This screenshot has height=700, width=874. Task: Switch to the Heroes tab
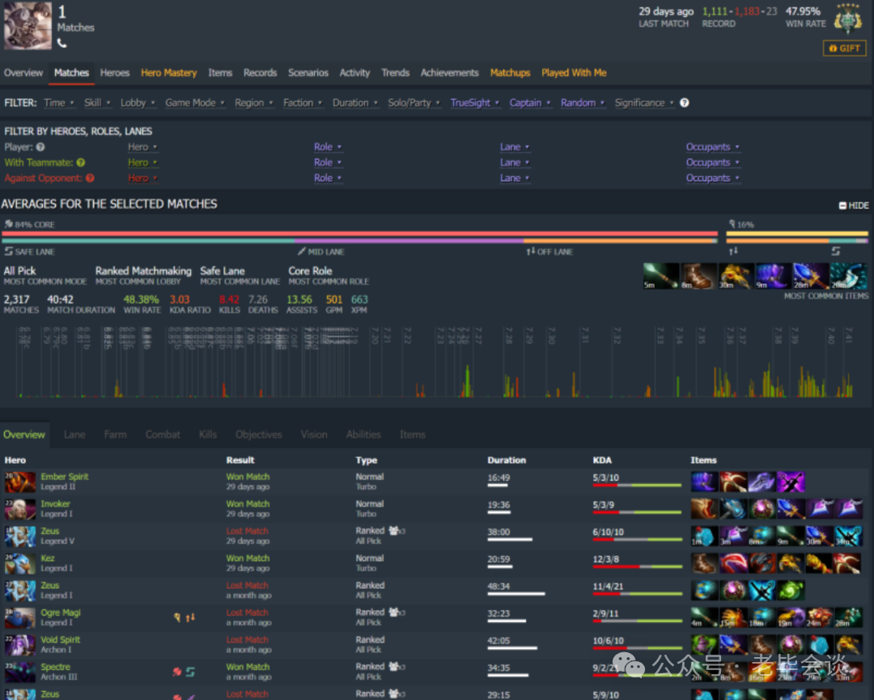(x=115, y=73)
